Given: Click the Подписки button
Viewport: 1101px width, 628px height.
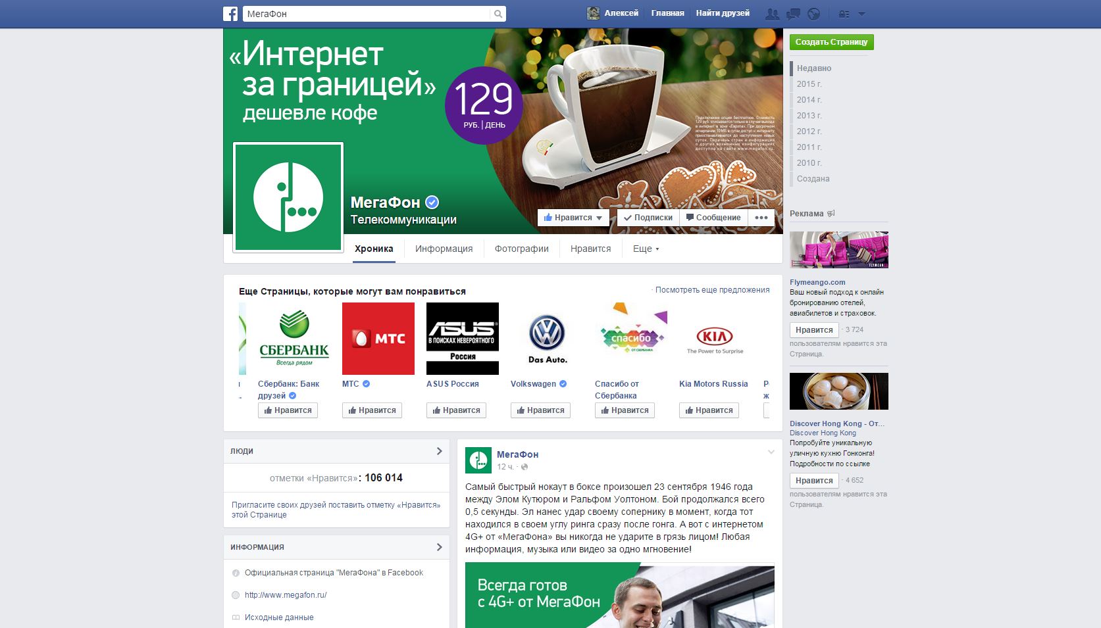Looking at the screenshot, I should (648, 218).
